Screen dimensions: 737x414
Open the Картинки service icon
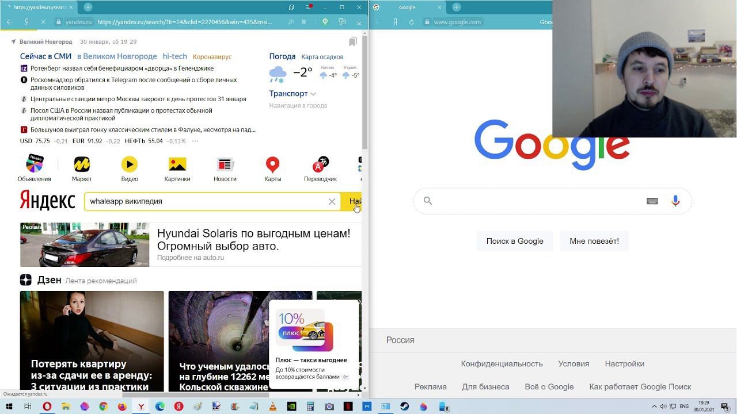(x=177, y=165)
